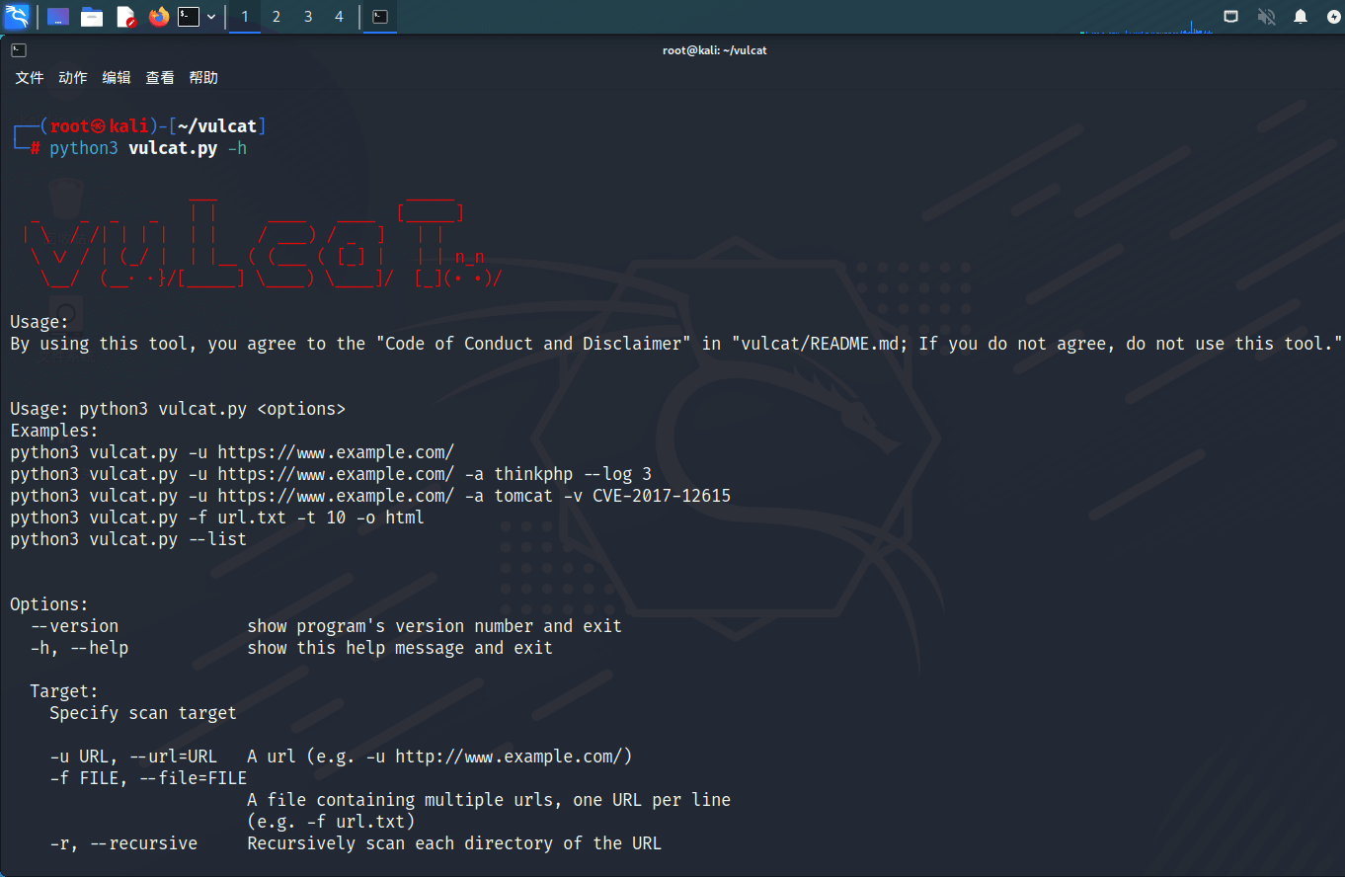Open the 查看 (View) menu

click(160, 78)
